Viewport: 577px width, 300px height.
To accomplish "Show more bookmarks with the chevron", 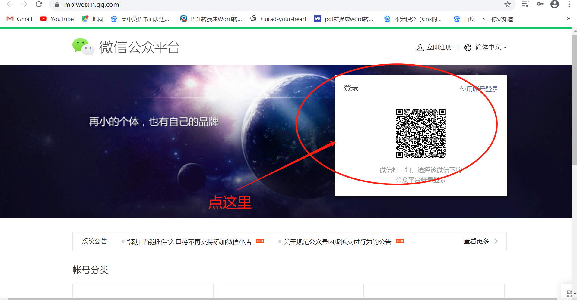I will point(569,19).
